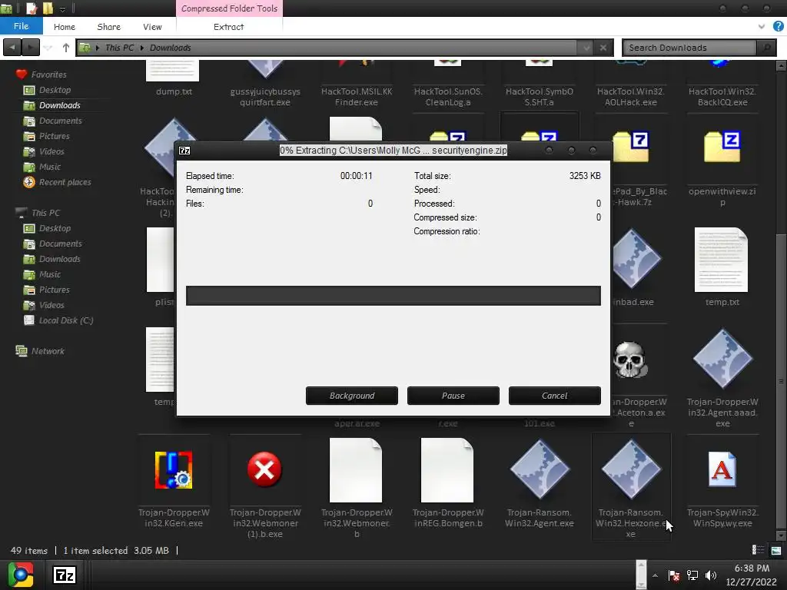The image size is (787, 590).
Task: Pause the extraction
Action: 453,396
